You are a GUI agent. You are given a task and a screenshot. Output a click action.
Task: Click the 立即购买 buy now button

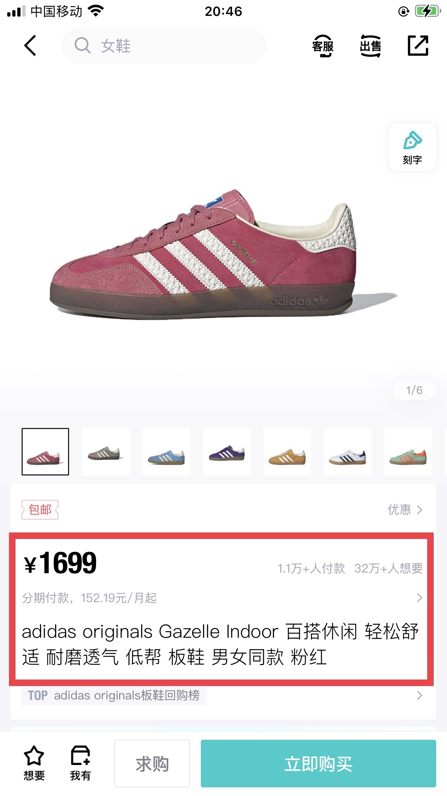[319, 764]
